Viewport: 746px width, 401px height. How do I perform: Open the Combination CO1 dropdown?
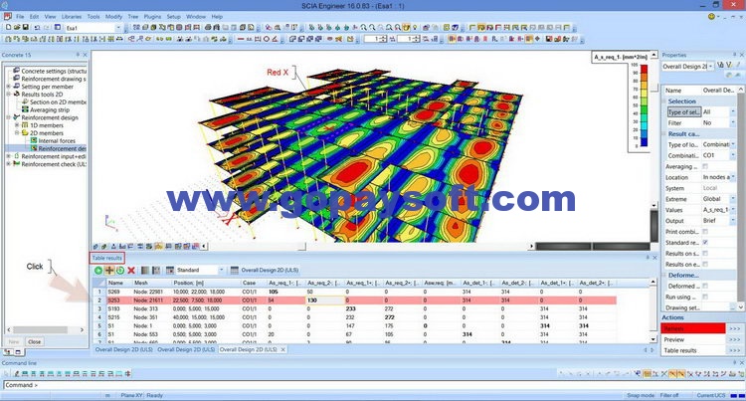coord(733,155)
